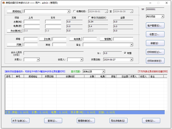
Task: Enable the 收费时段 checkbox
Action: 74,11
